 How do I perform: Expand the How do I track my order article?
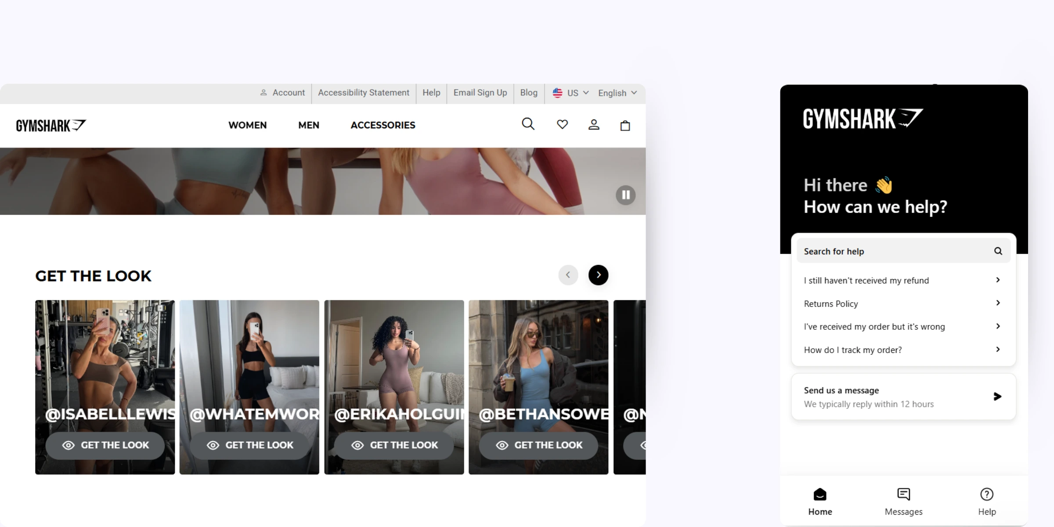click(x=902, y=350)
